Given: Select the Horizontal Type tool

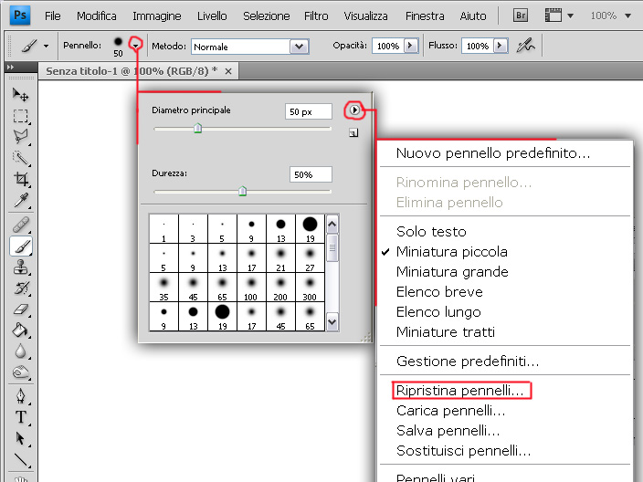Looking at the screenshot, I should [x=20, y=417].
